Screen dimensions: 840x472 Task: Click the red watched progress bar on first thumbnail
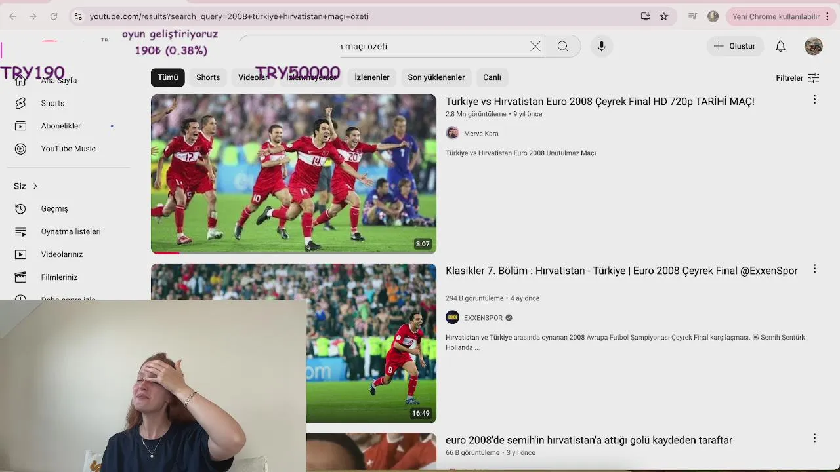165,252
